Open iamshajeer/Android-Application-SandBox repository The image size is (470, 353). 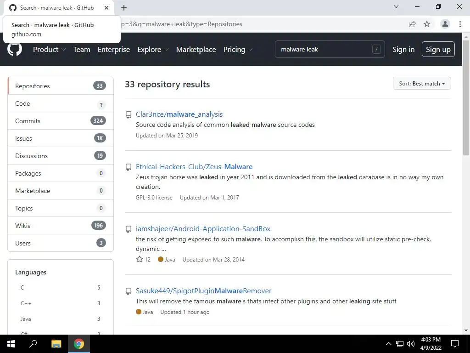[203, 229]
